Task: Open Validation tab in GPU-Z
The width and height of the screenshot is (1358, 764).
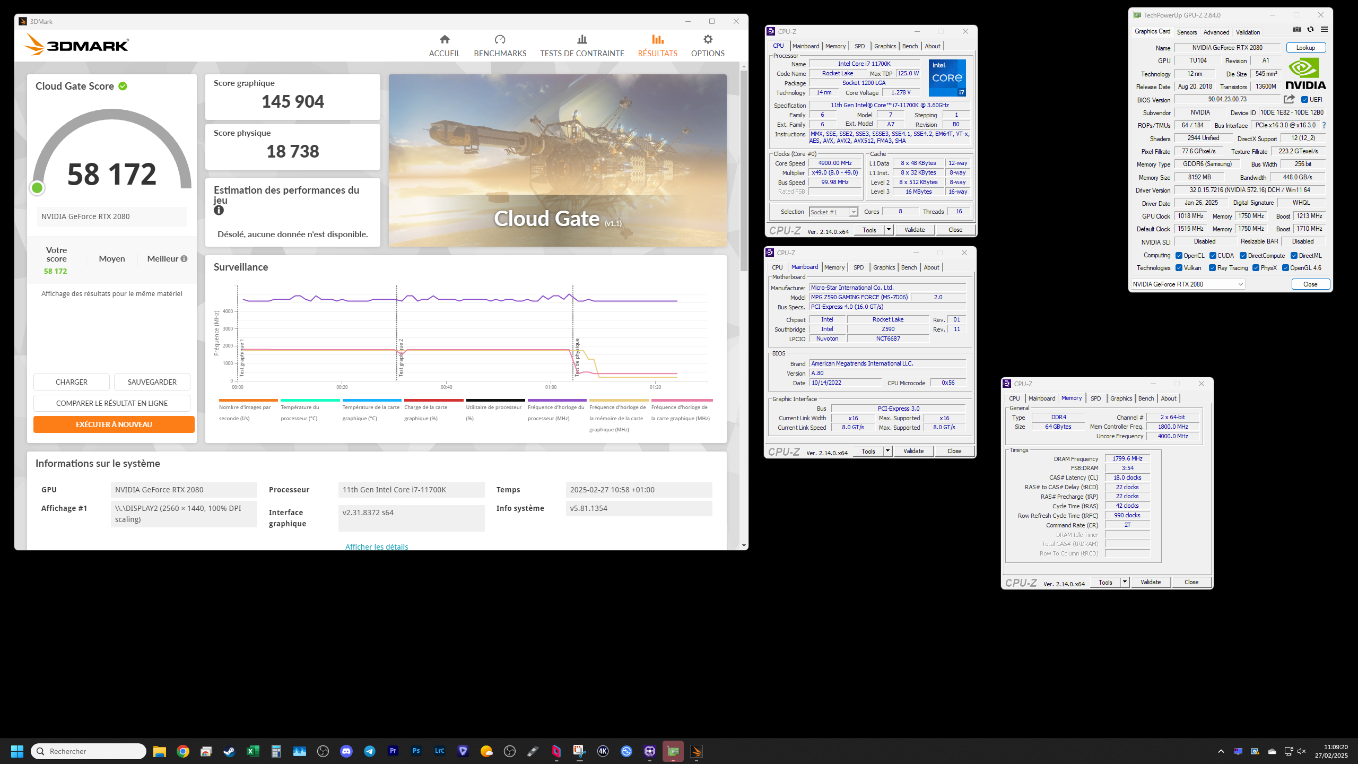Action: [x=1248, y=32]
